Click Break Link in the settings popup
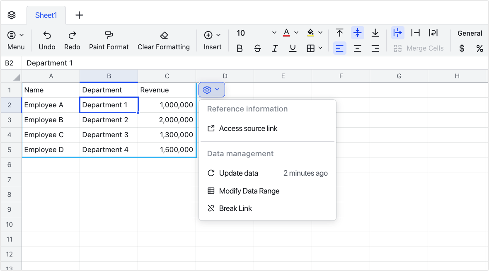489x271 pixels. (235, 208)
